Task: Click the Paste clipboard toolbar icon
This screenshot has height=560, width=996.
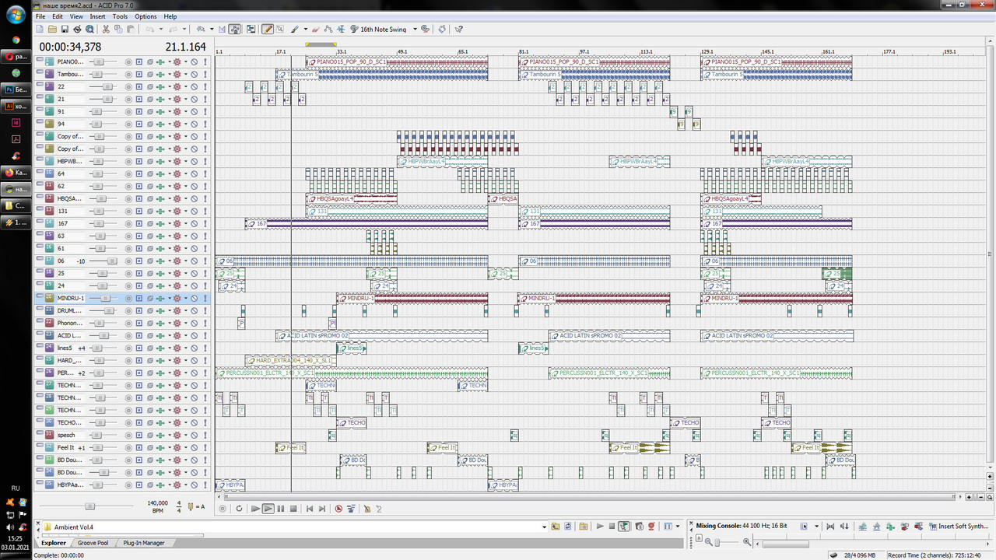Action: 131,29
